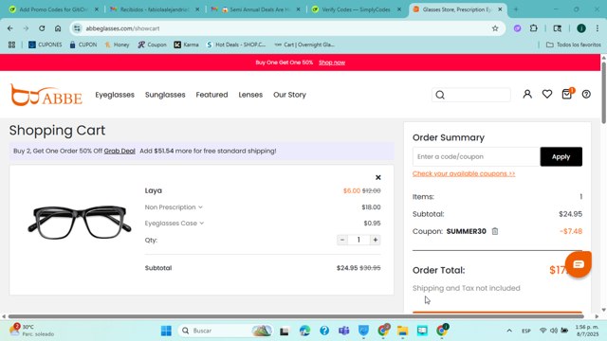Open the Karma bookmark

click(x=186, y=45)
